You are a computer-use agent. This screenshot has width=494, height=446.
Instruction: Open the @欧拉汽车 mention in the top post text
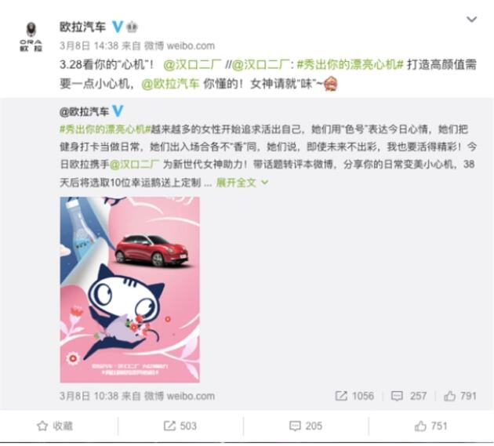(x=170, y=84)
